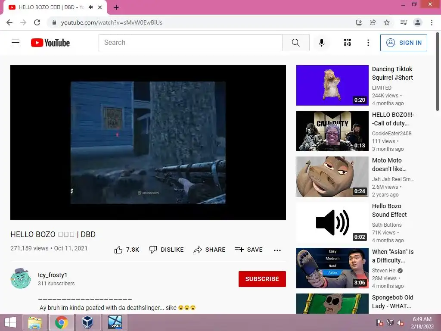Focus the YouTube search field
Viewport: 441px width, 331px height.
190,43
